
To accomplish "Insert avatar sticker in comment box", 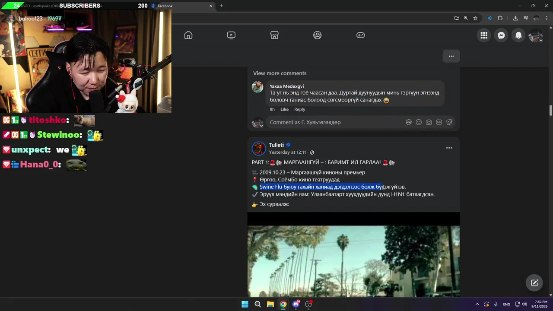I will (x=409, y=122).
